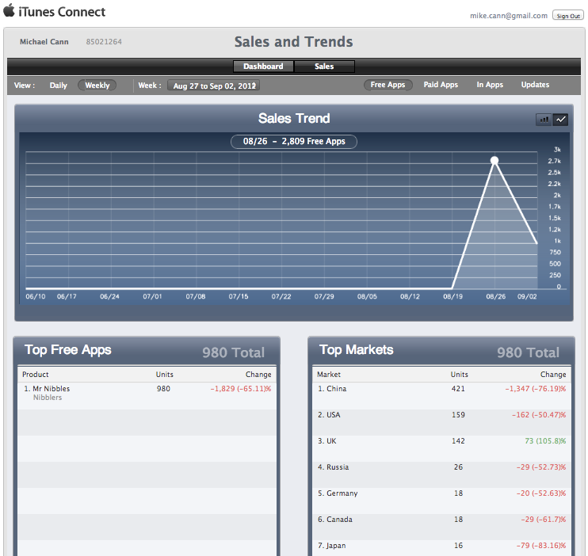Click the Sign Out button
Screen dimensions: 588x556
click(x=567, y=16)
